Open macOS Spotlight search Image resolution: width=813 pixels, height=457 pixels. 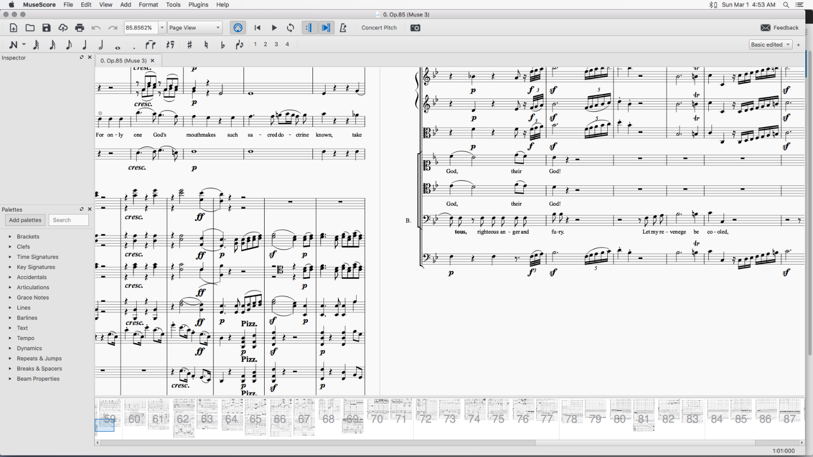click(x=786, y=5)
